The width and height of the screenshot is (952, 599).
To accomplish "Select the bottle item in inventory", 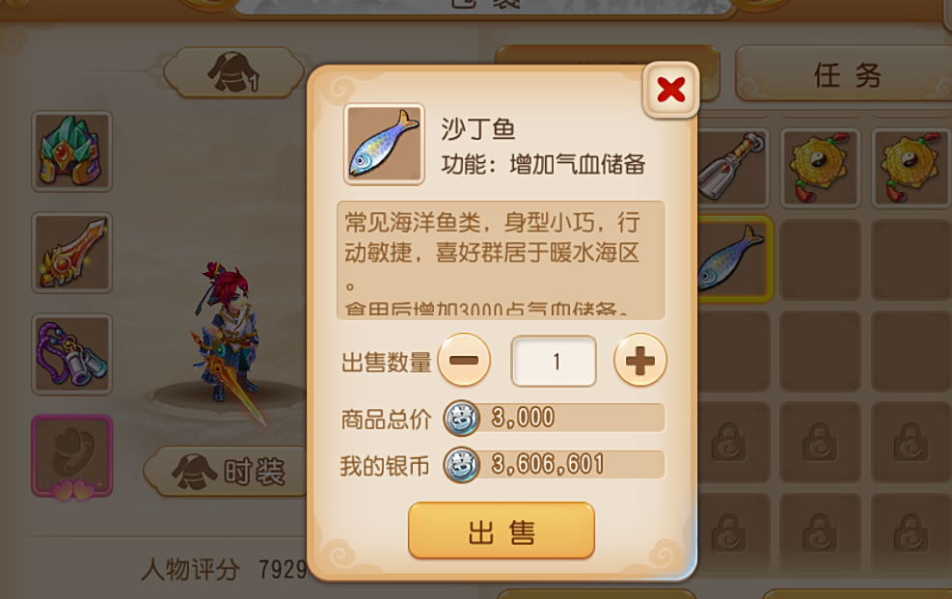I will point(733,168).
